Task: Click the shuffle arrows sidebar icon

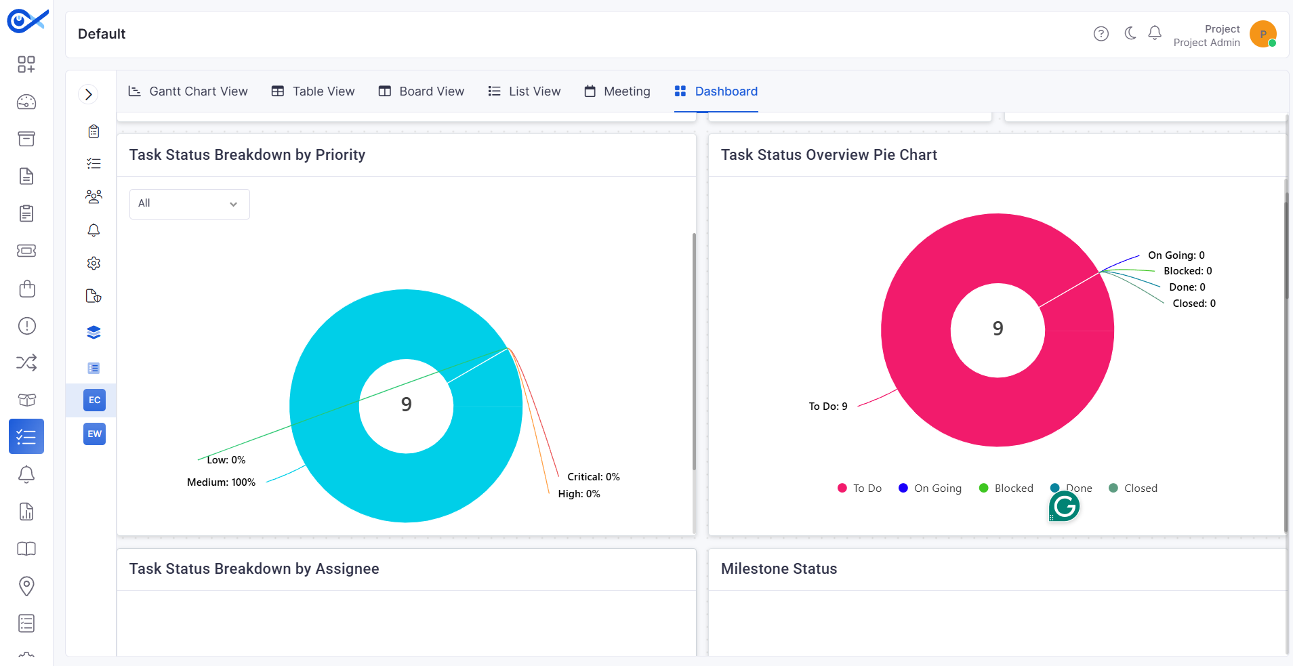Action: pos(26,363)
